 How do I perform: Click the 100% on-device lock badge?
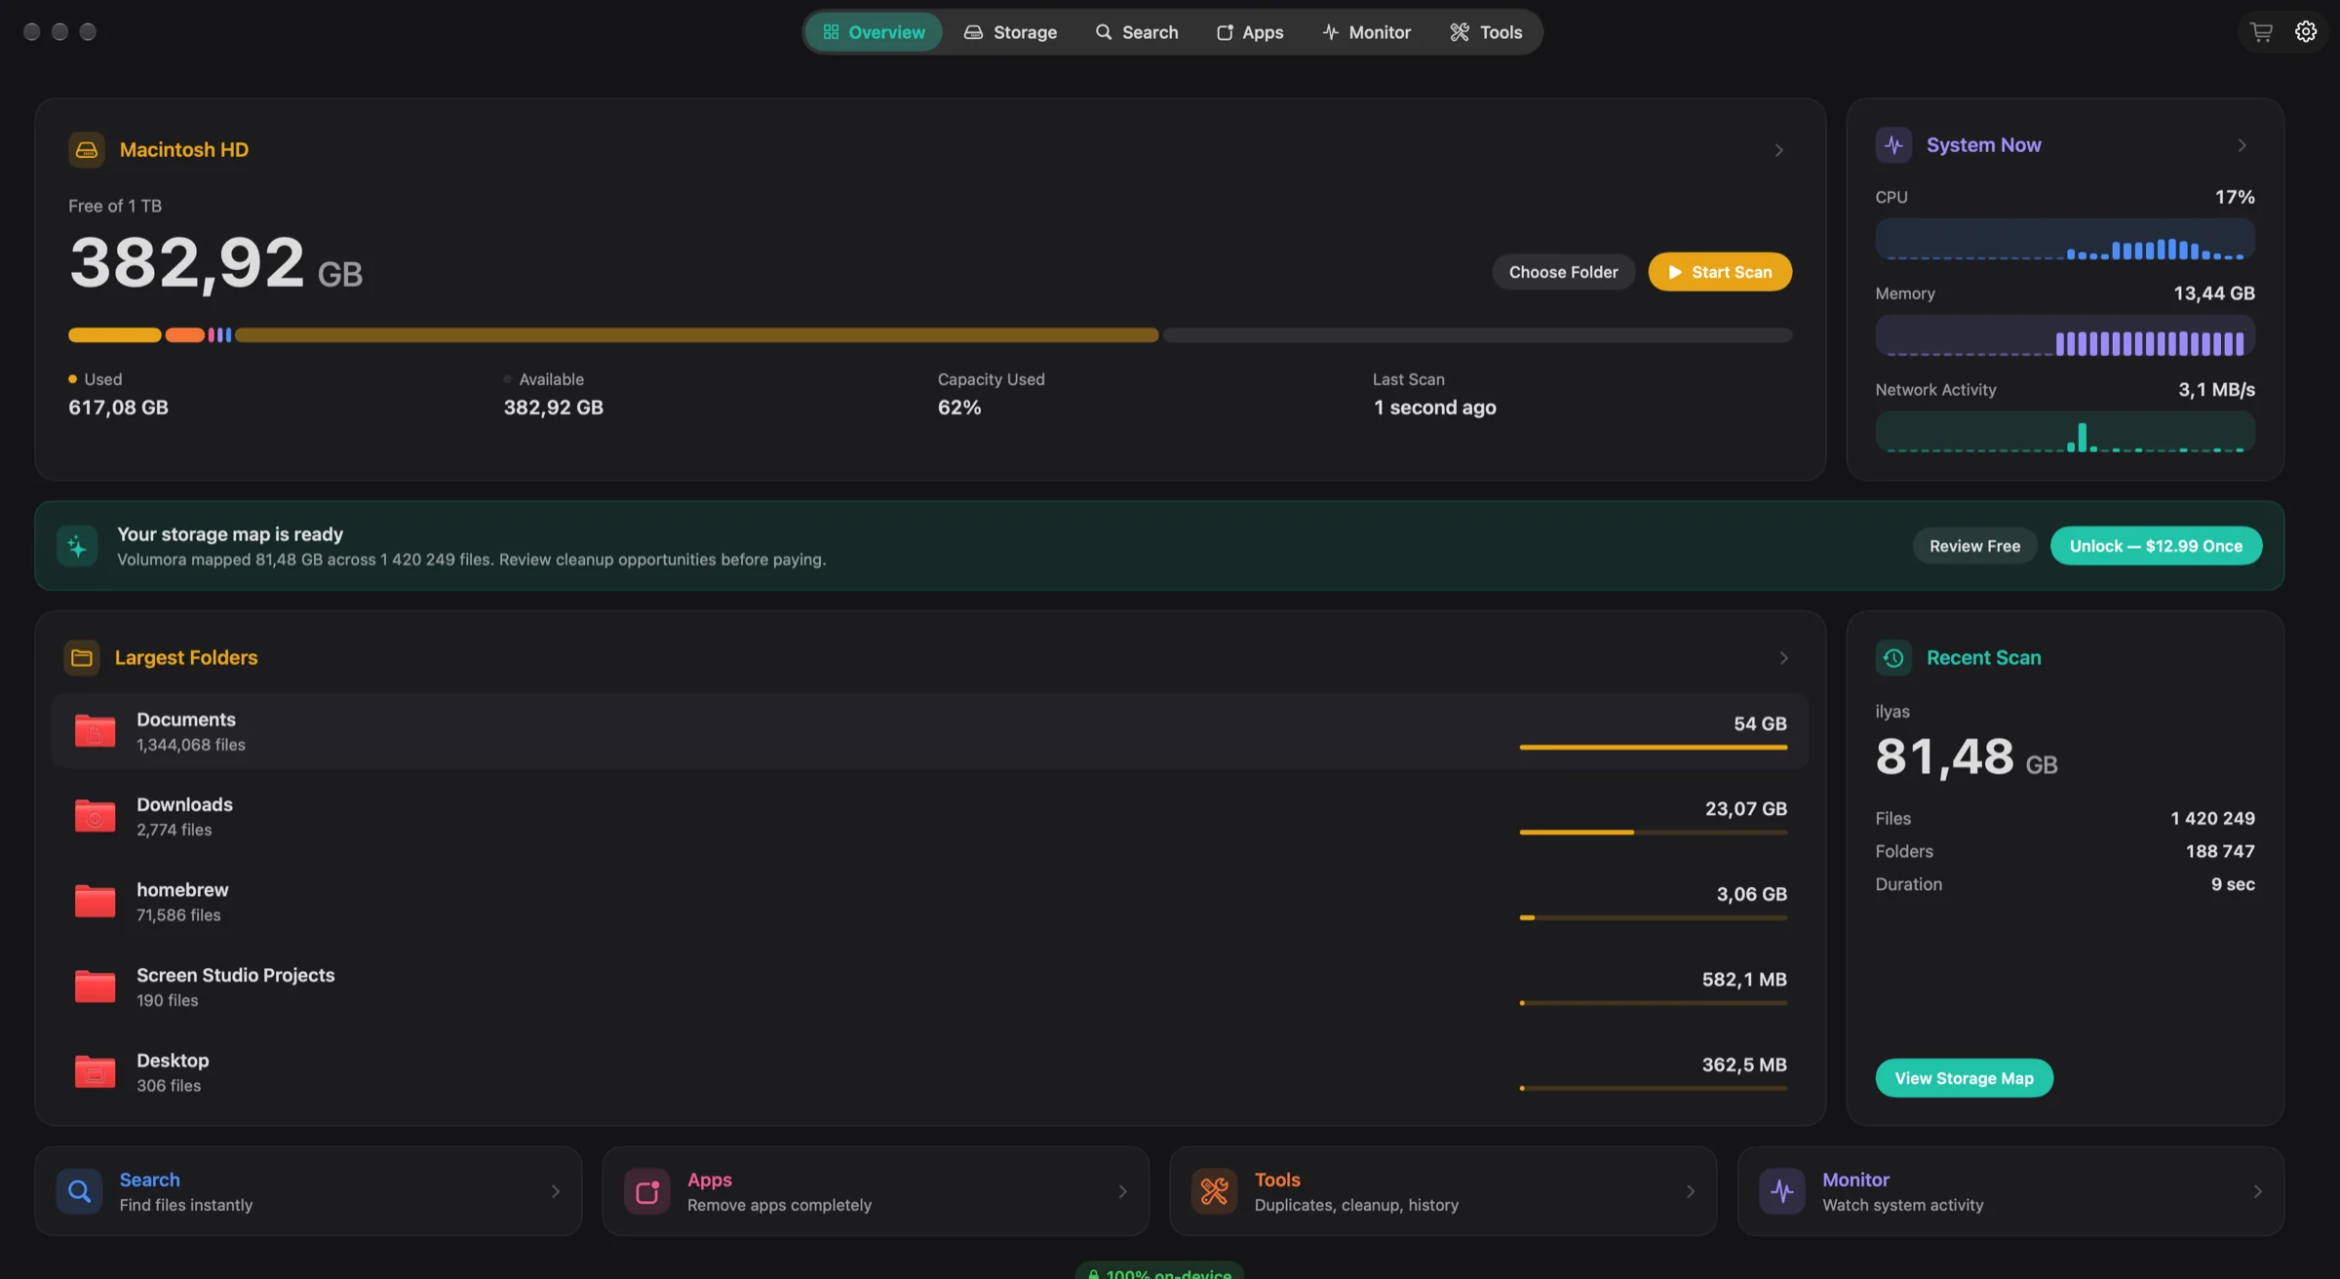coord(1159,1271)
